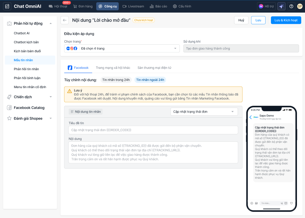Open the SP user avatar

click(300, 6)
